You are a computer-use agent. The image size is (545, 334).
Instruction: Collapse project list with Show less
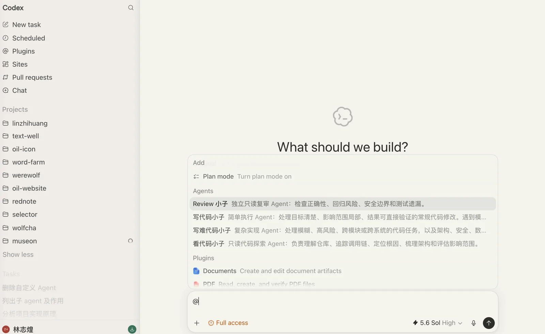pyautogui.click(x=18, y=254)
